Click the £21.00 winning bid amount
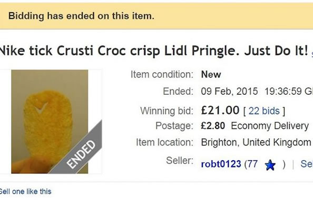Image resolution: width=313 pixels, height=208 pixels. point(220,110)
